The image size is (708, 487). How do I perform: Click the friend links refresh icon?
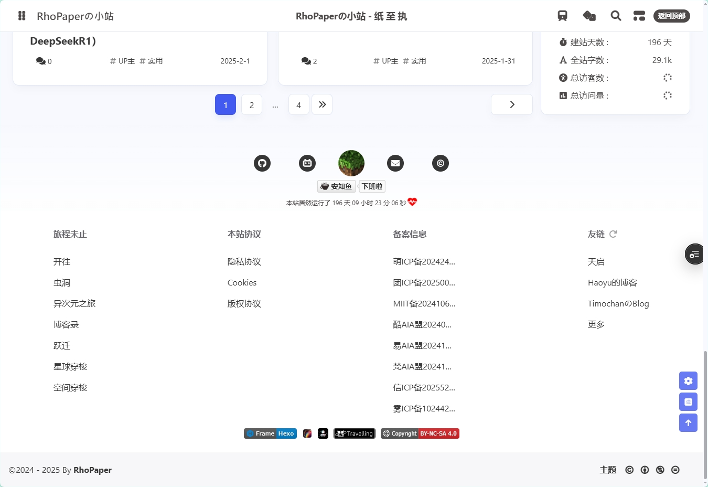click(613, 234)
